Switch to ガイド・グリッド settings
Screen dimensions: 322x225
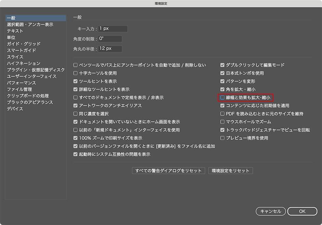tap(24, 44)
